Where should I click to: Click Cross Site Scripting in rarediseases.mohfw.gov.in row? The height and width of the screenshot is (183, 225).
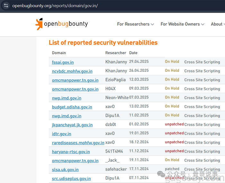click(202, 143)
